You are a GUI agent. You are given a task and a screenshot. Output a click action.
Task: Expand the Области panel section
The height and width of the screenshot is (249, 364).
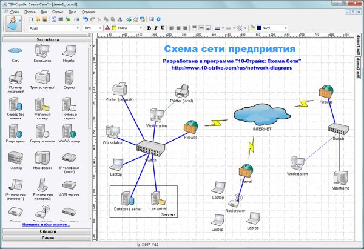click(x=47, y=231)
